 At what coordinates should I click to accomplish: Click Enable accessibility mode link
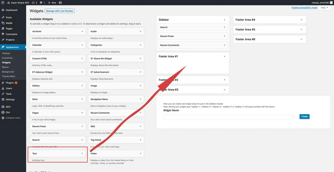coord(304,8)
